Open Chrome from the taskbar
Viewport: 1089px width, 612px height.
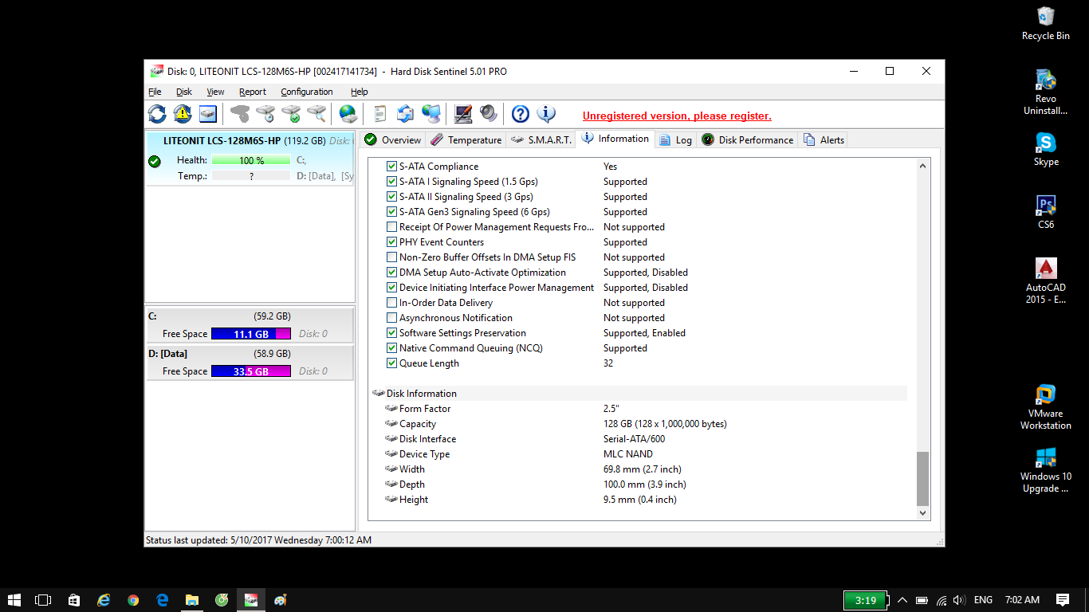click(x=133, y=600)
